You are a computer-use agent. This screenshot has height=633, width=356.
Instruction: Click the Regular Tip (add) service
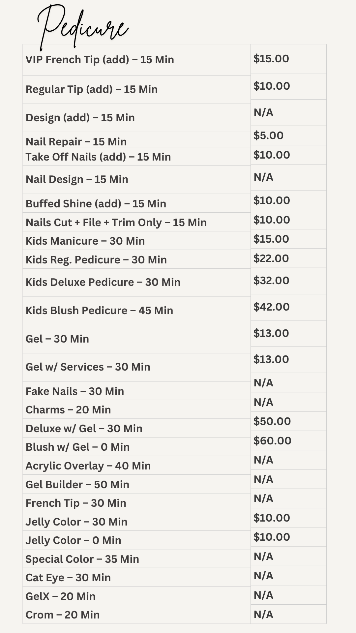tap(91, 89)
